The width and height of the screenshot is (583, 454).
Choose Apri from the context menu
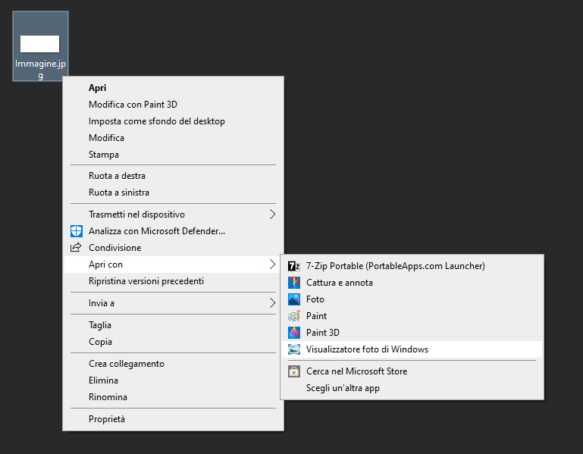coord(174,88)
